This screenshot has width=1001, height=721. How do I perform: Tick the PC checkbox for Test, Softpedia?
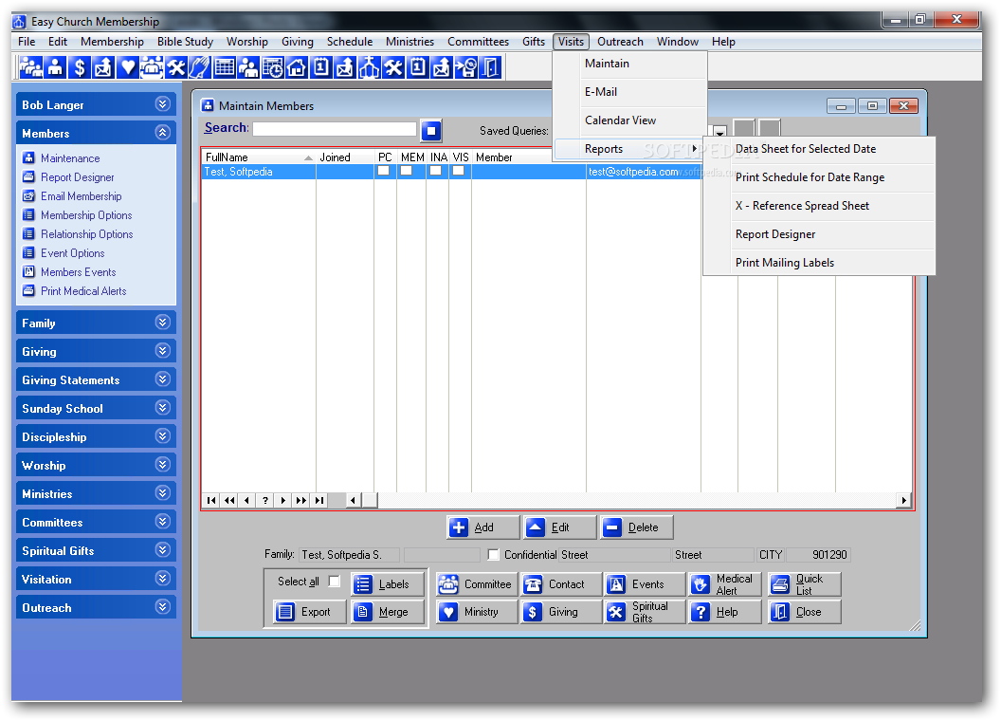(x=384, y=172)
